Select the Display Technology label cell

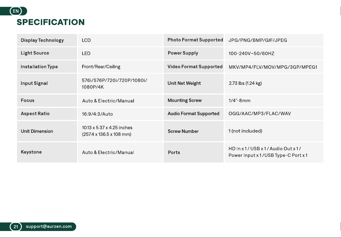click(47, 40)
